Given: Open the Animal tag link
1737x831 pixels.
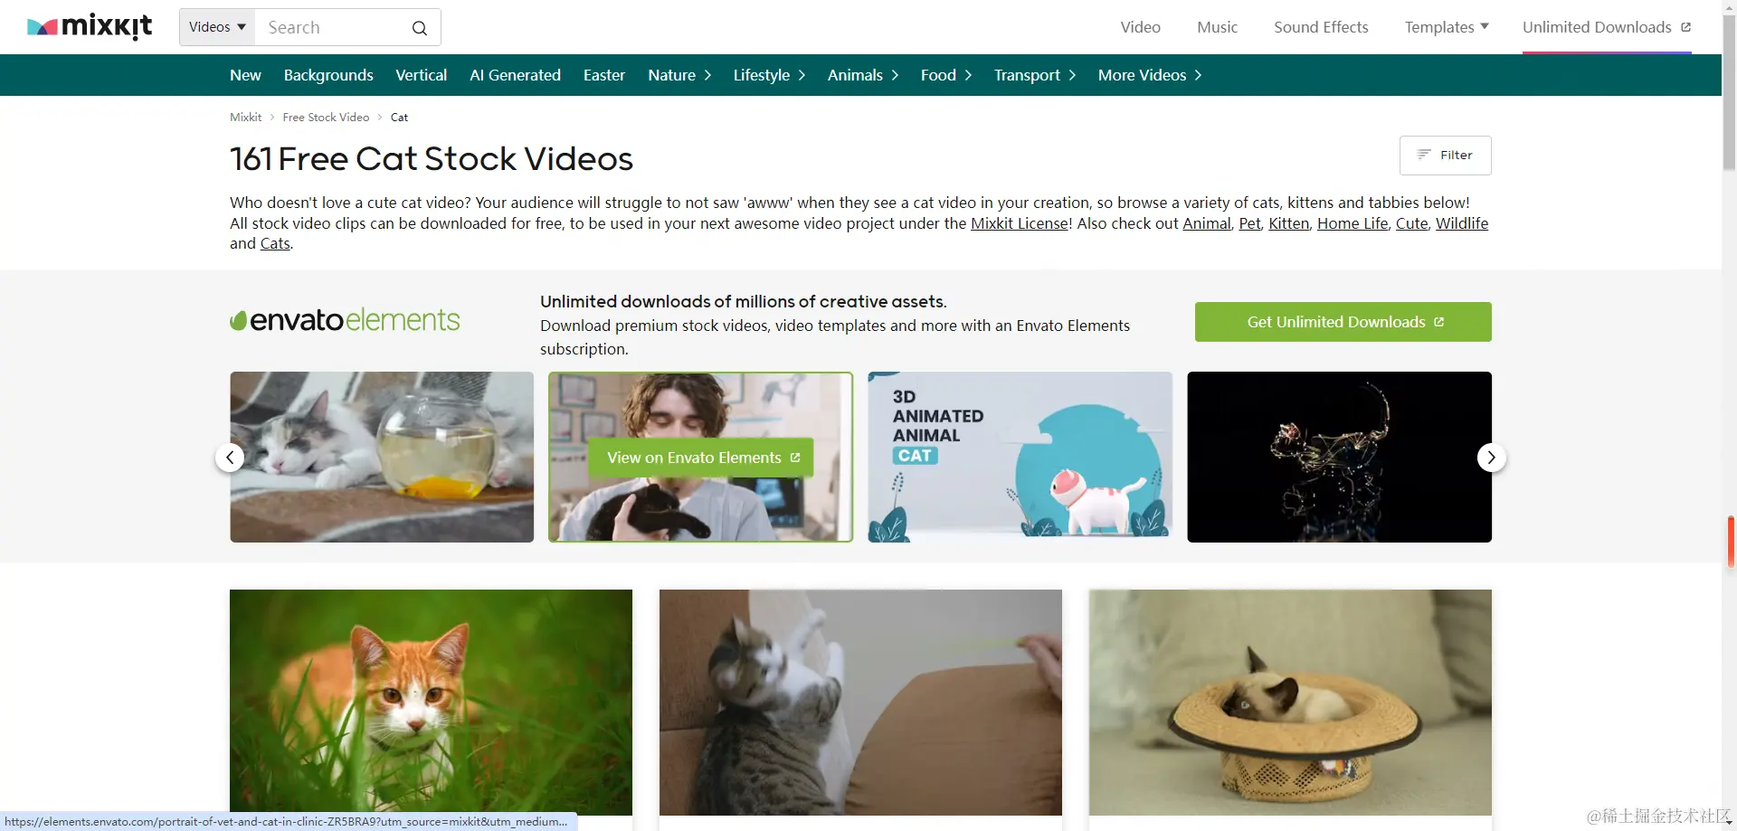Looking at the screenshot, I should pyautogui.click(x=1207, y=223).
